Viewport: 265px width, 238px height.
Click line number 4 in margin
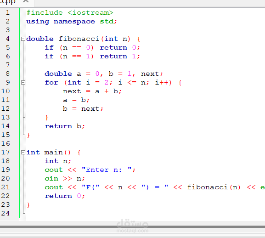(8, 39)
